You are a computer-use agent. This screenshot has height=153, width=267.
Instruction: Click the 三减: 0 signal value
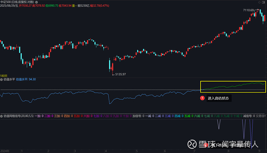tap(169, 116)
